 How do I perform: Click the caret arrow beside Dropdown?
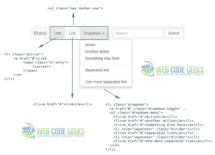point(103,33)
